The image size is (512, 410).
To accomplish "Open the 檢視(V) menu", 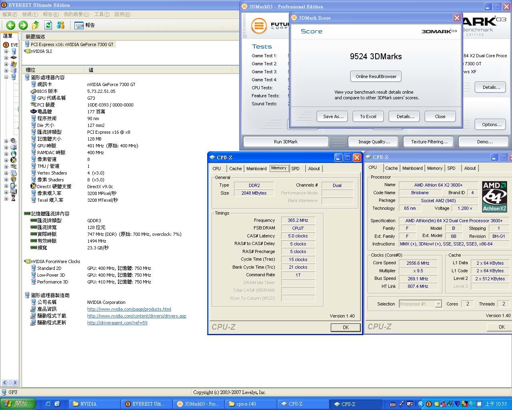I will coord(30,14).
